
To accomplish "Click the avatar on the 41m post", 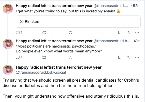I will tap(8, 44).
